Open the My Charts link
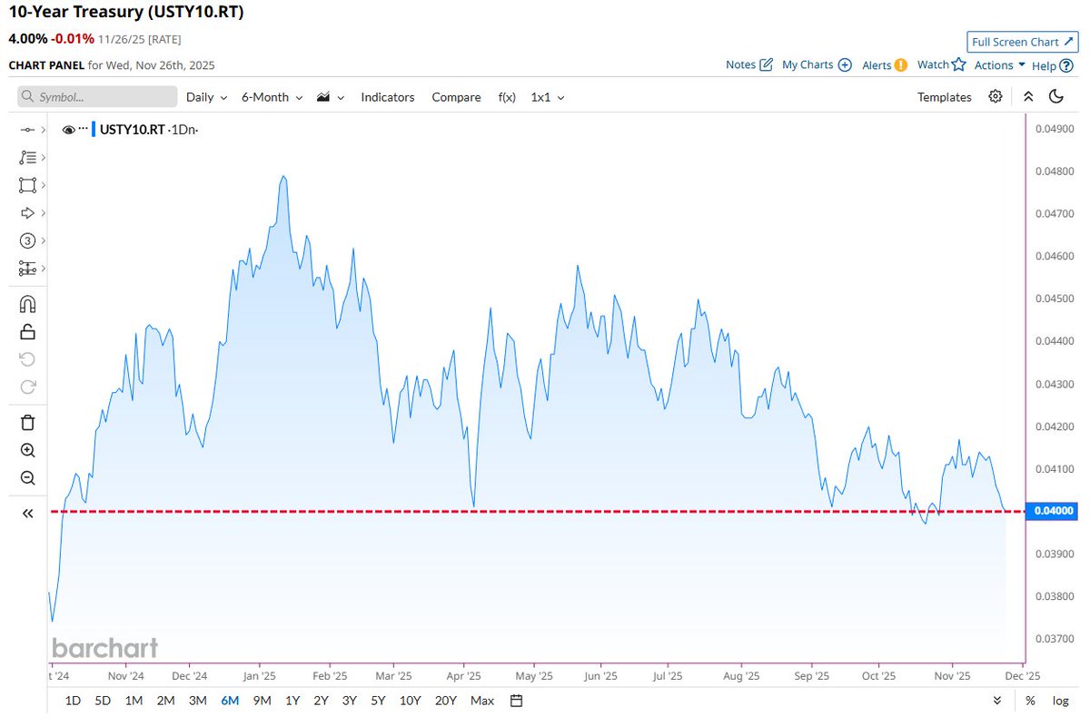This screenshot has width=1090, height=716. tap(808, 64)
